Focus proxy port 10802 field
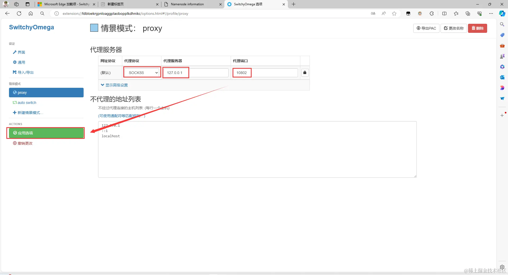508x275 pixels. click(x=265, y=73)
